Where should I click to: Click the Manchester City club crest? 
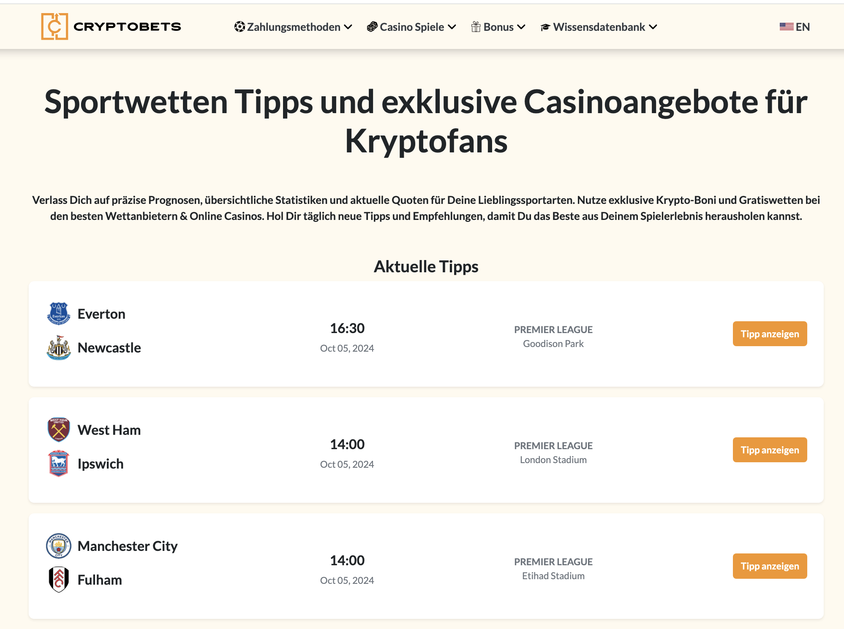pos(59,546)
